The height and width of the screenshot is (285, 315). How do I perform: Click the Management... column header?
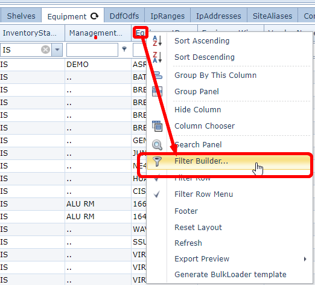tap(98, 33)
